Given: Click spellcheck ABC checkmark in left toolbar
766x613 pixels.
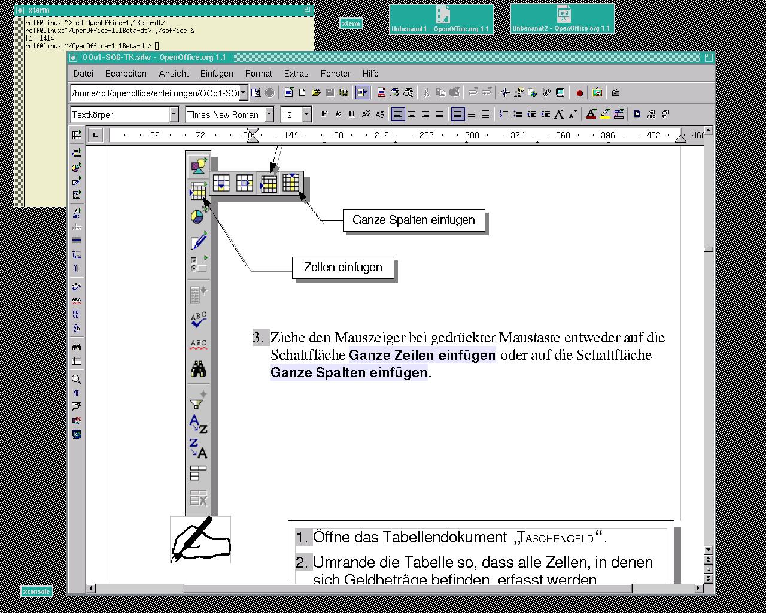Looking at the screenshot, I should pos(77,287).
